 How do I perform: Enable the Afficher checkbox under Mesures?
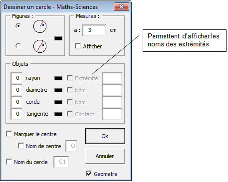click(78, 46)
